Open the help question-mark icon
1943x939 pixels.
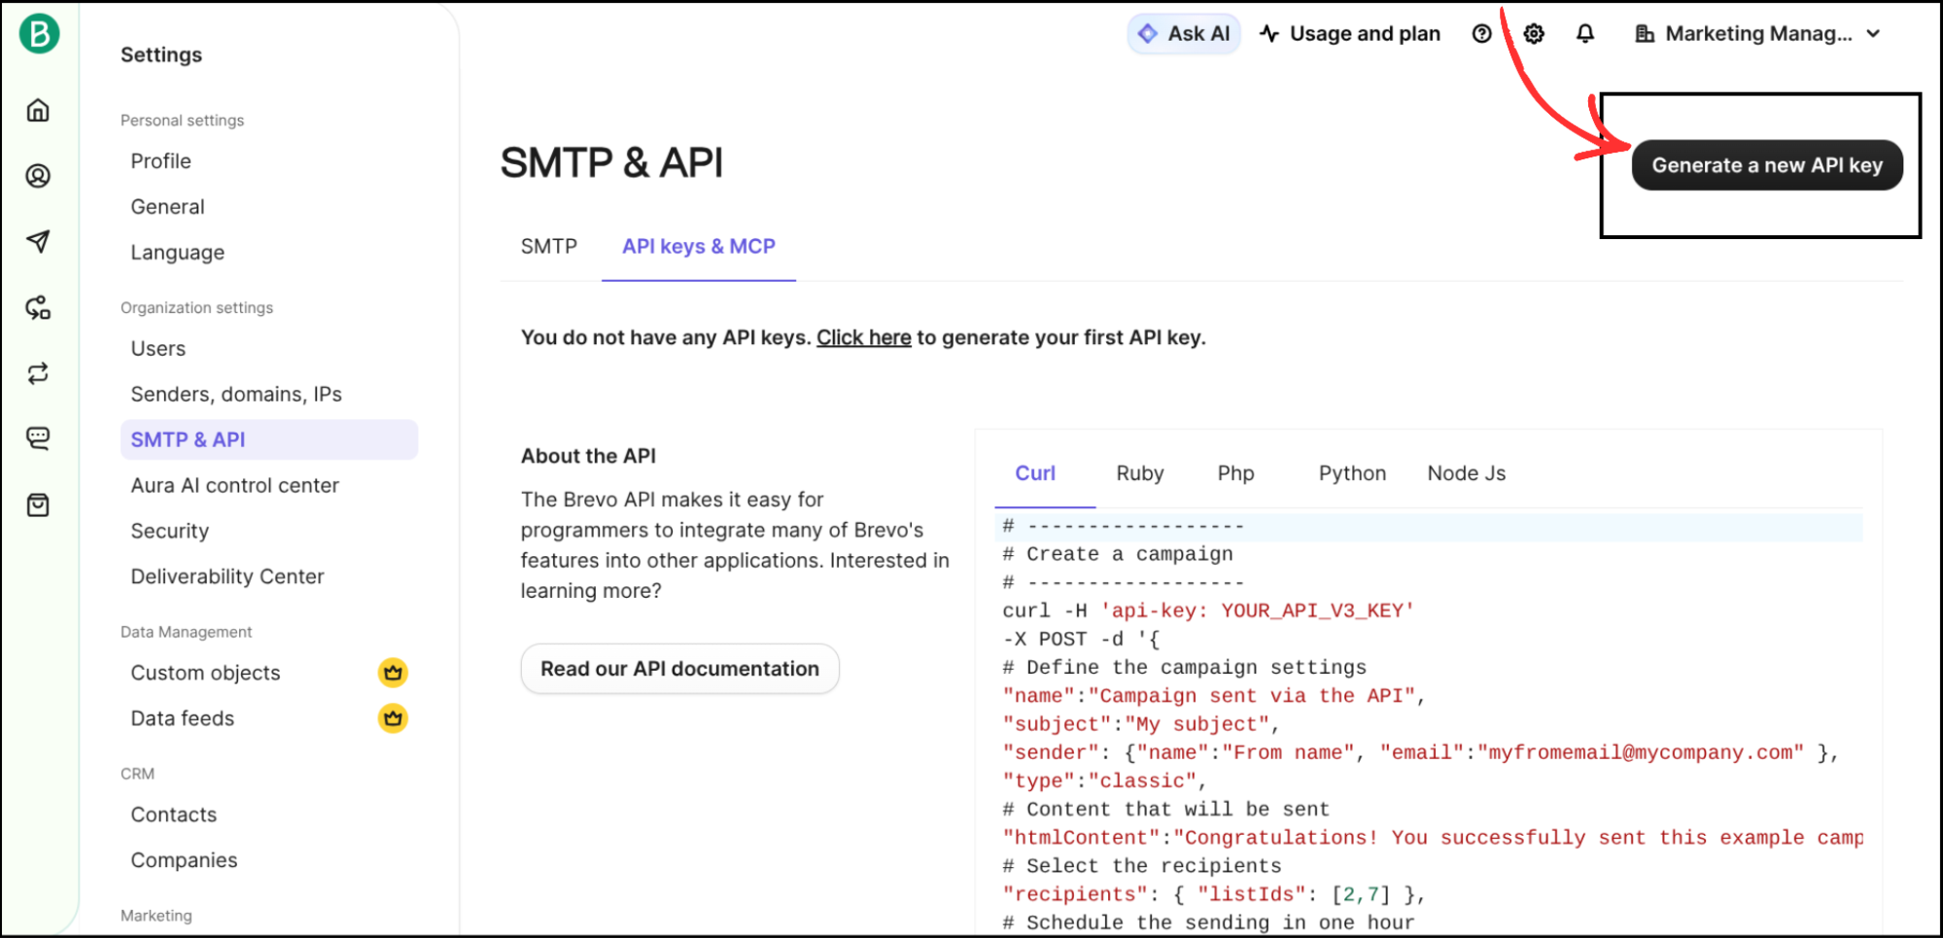point(1481,32)
